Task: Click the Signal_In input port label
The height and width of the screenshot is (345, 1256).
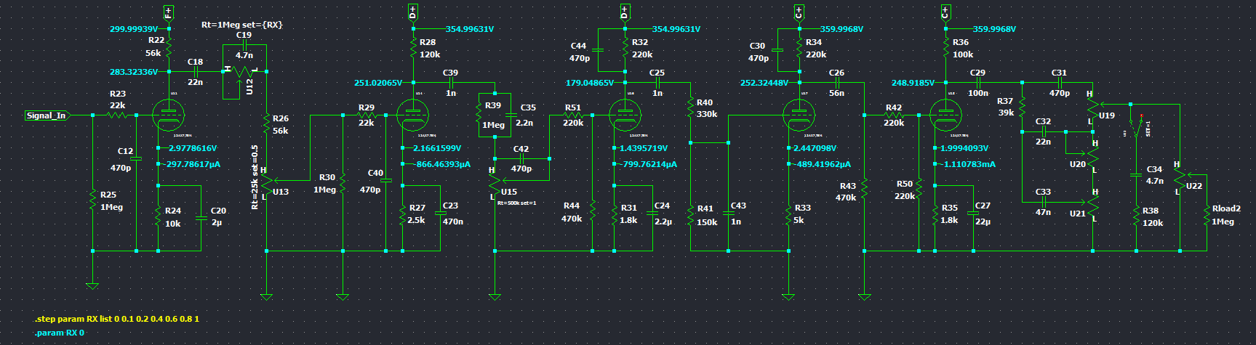Action: [47, 115]
